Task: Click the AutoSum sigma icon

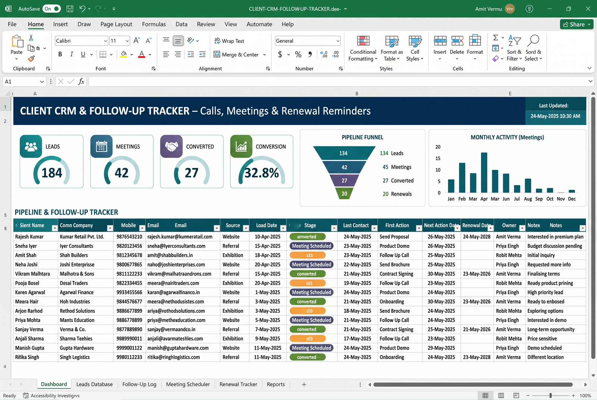Action: 496,38
